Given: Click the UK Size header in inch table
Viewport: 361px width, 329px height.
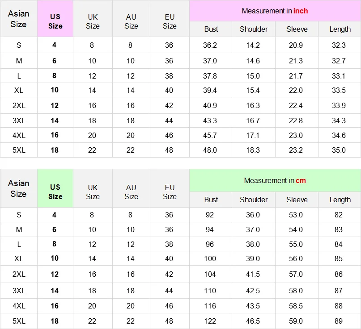Looking at the screenshot, I should point(93,21).
